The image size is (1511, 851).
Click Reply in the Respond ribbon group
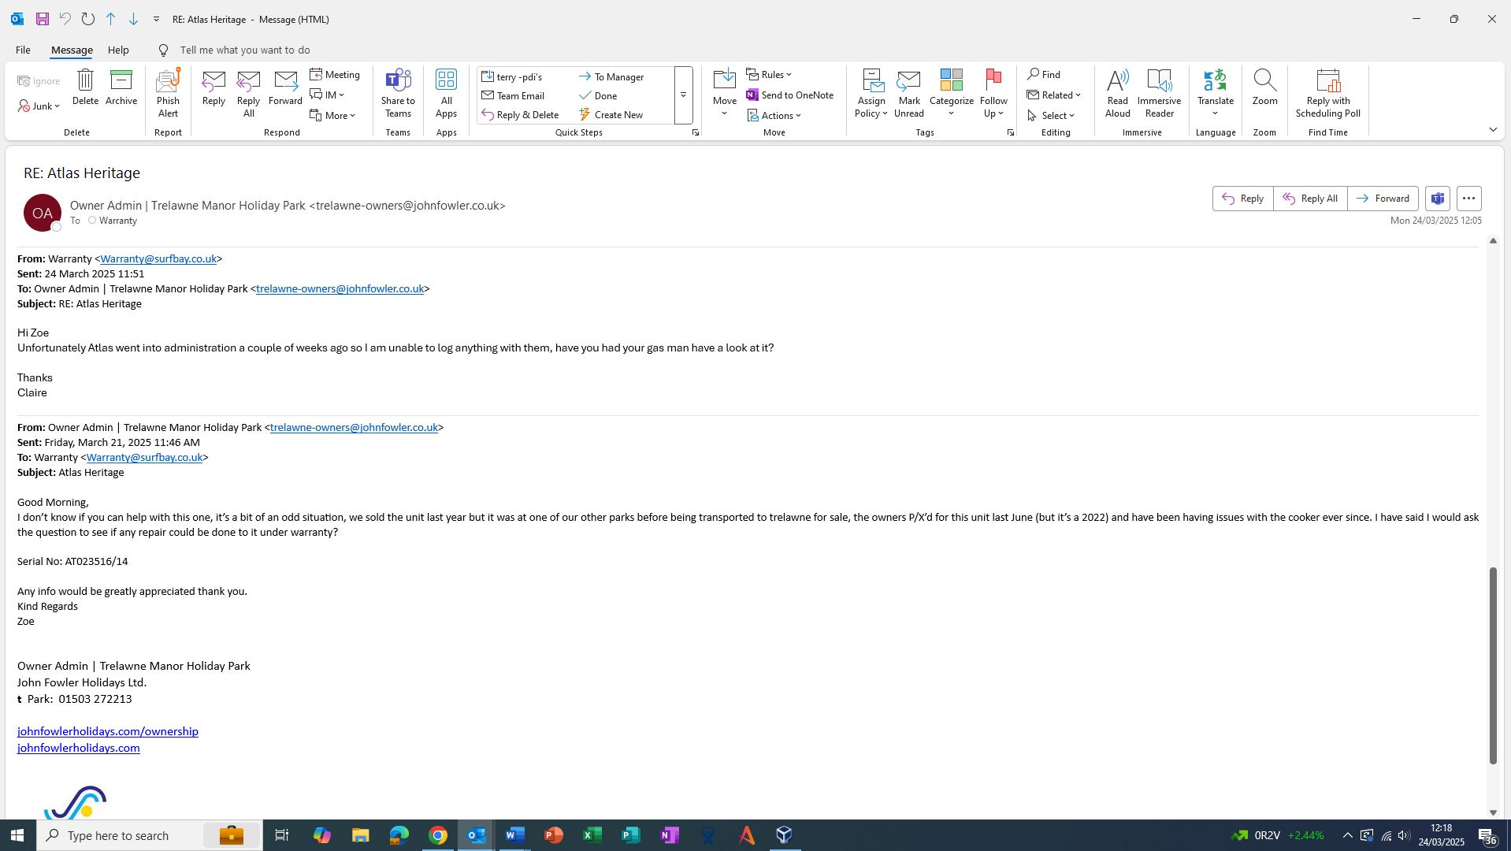click(213, 87)
